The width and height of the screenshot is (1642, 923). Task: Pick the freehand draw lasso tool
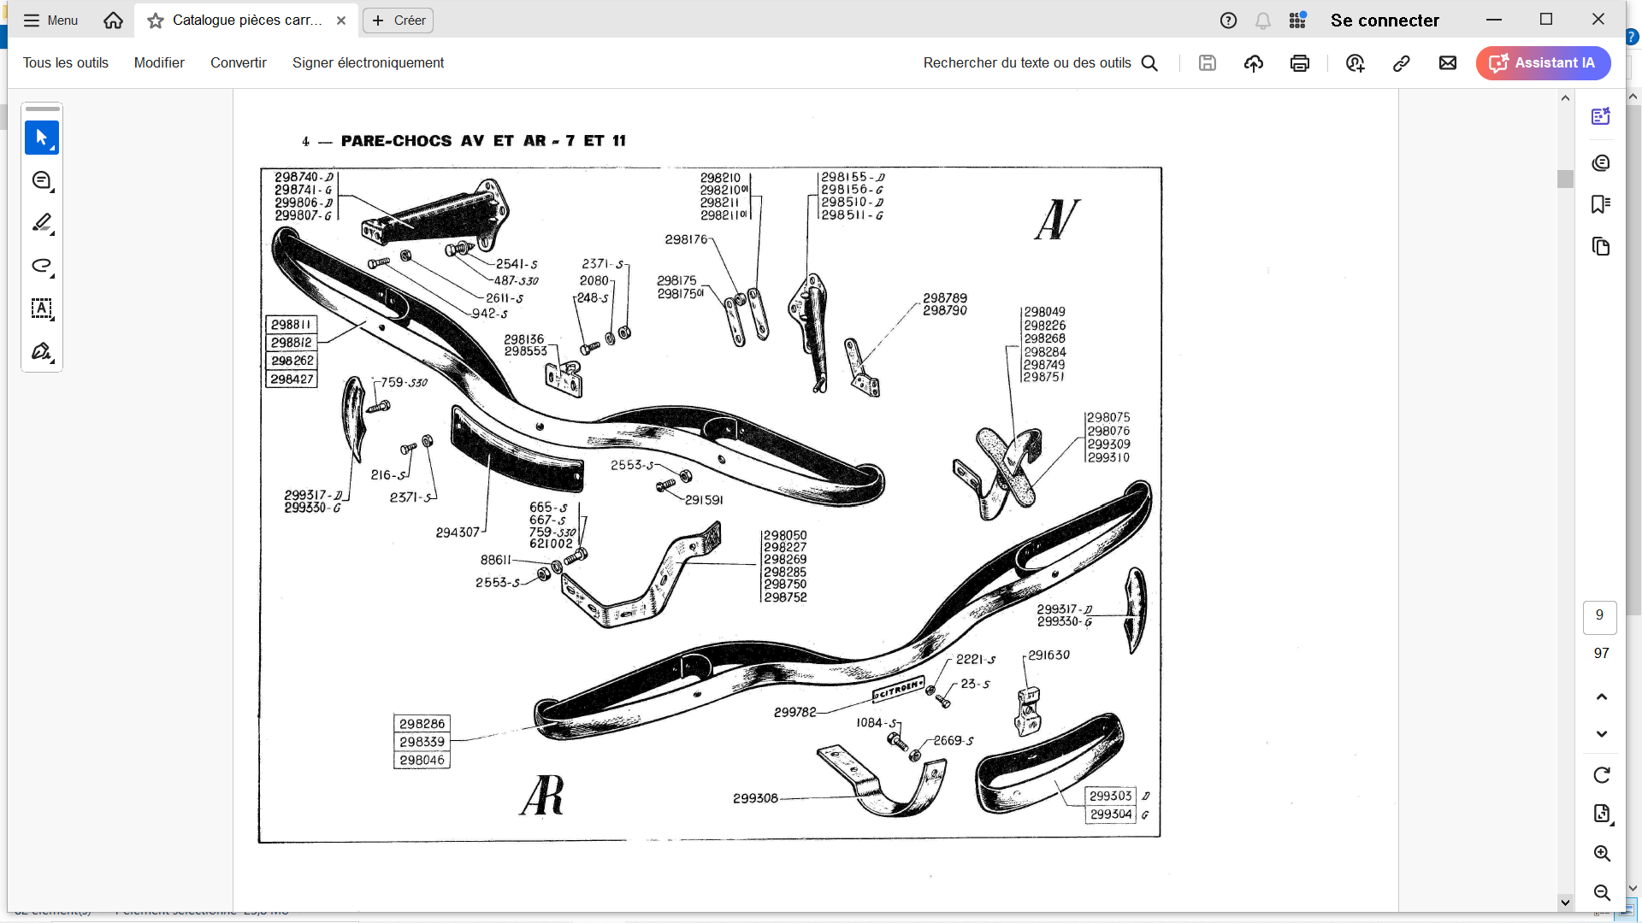42,266
